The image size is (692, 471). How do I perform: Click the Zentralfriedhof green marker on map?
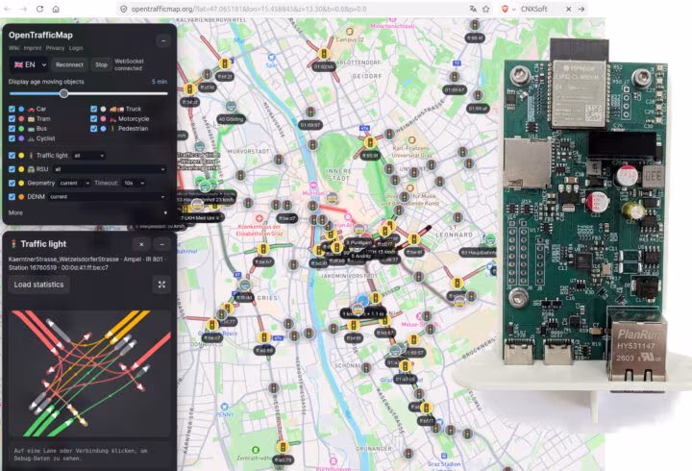[255, 450]
